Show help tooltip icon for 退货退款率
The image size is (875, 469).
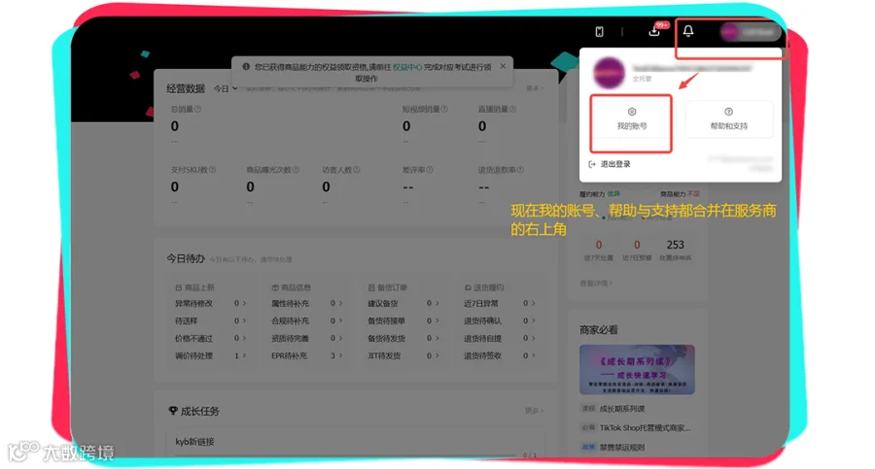click(x=520, y=170)
